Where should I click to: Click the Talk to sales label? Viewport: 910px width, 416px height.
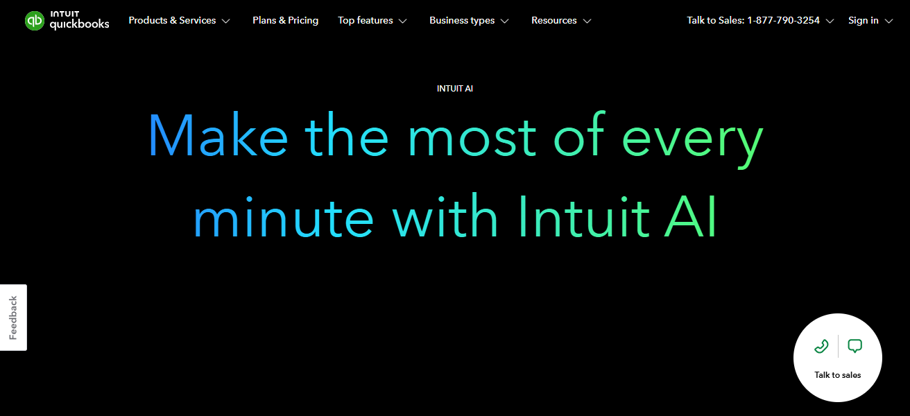click(838, 375)
